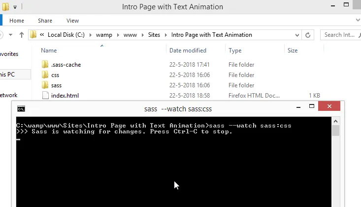Screen dimensions: 361x207
Task: Open quick access toolbar dropdown arrow
Action: pos(15,7)
